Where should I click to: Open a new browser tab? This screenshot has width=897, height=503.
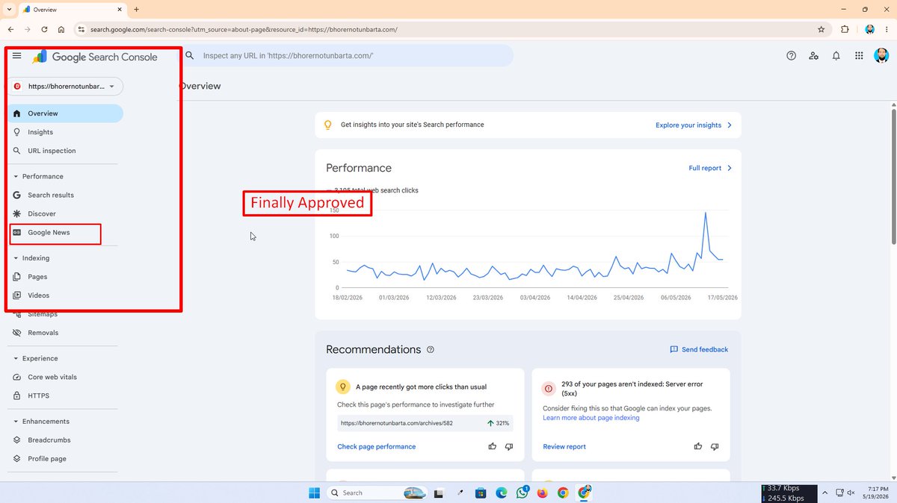pos(136,10)
